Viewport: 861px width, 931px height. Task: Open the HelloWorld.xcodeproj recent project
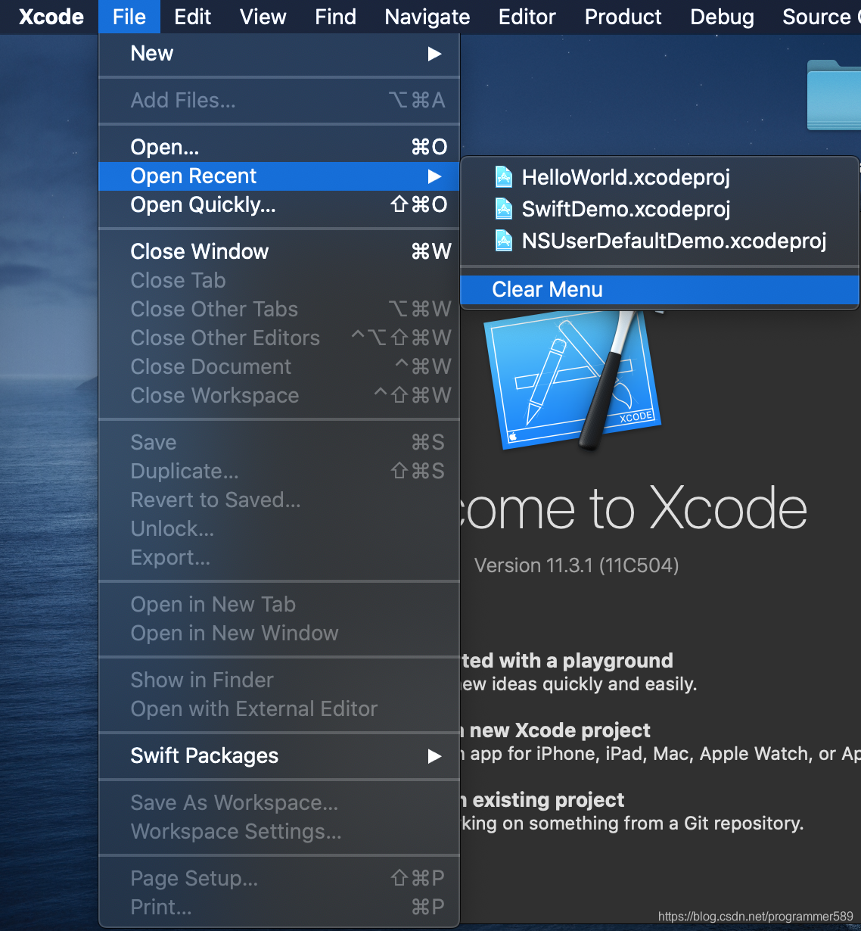click(x=626, y=176)
